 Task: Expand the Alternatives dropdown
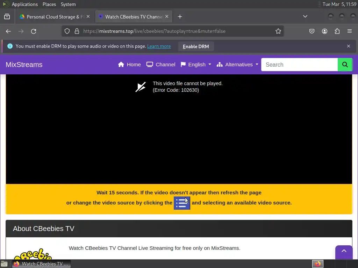(x=237, y=65)
